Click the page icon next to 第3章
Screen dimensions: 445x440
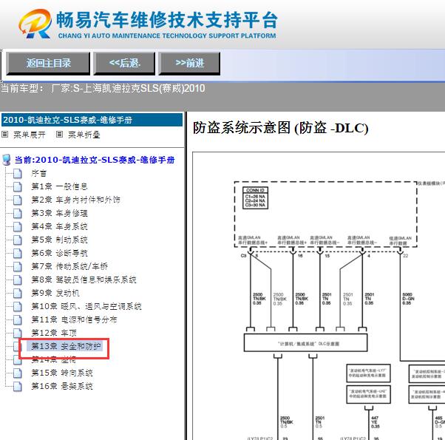pos(18,213)
